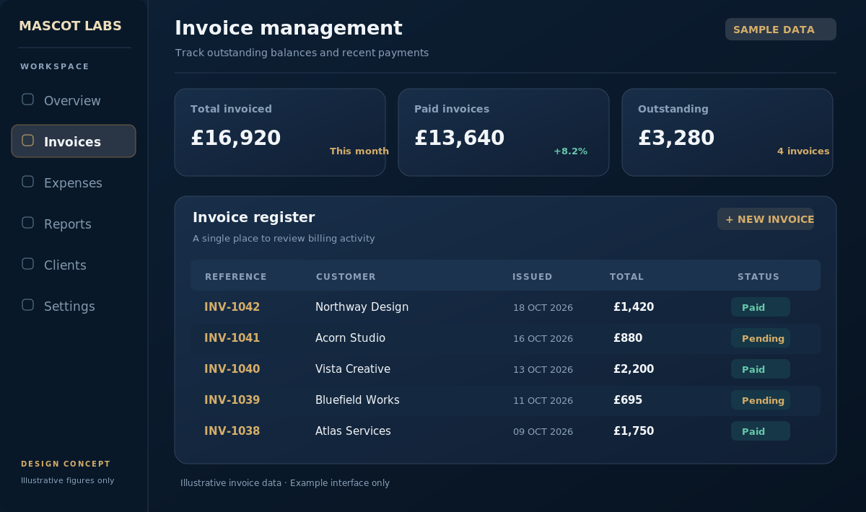This screenshot has width=866, height=512.
Task: Click the £2,200 total
Action: coord(634,369)
